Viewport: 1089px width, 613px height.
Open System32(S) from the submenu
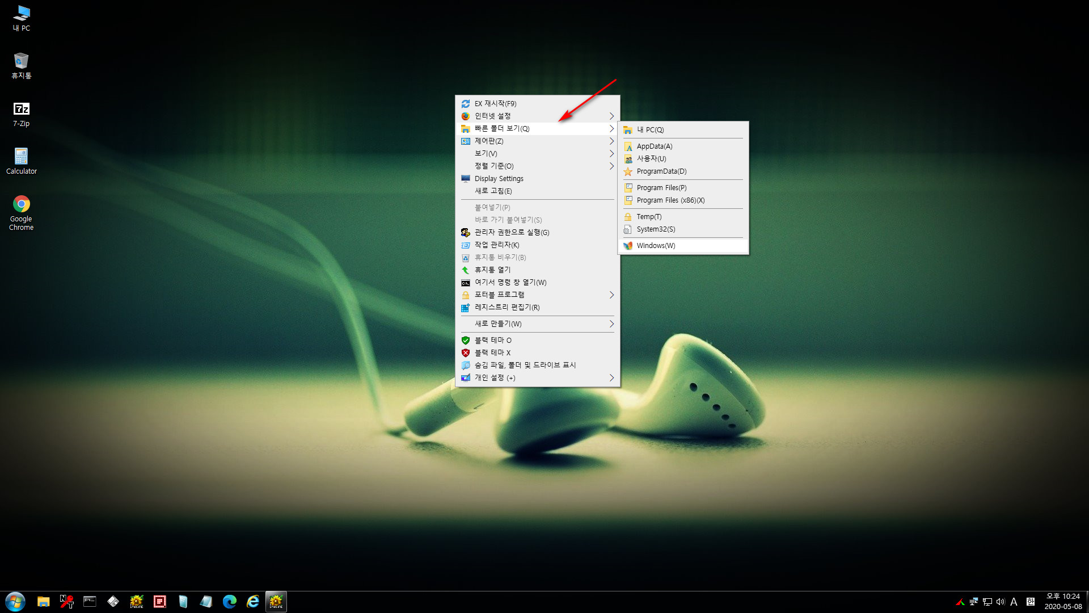click(683, 229)
